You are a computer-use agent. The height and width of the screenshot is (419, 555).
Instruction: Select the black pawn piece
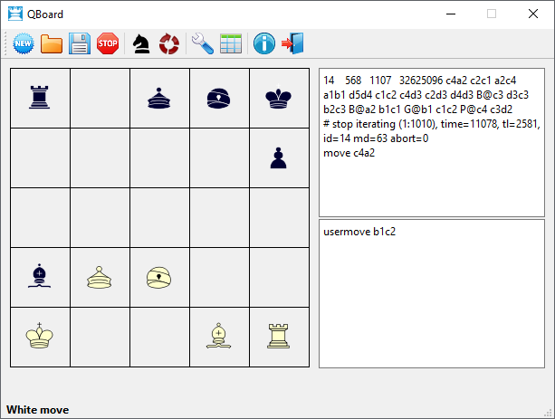(x=278, y=157)
